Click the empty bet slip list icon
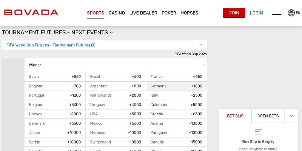Screen dimensions: 302x151 pos(258,132)
